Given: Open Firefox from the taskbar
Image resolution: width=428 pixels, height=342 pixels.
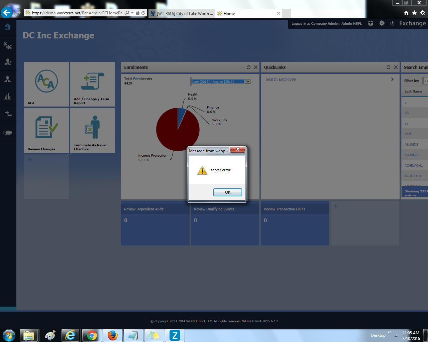Looking at the screenshot, I should 113,335.
